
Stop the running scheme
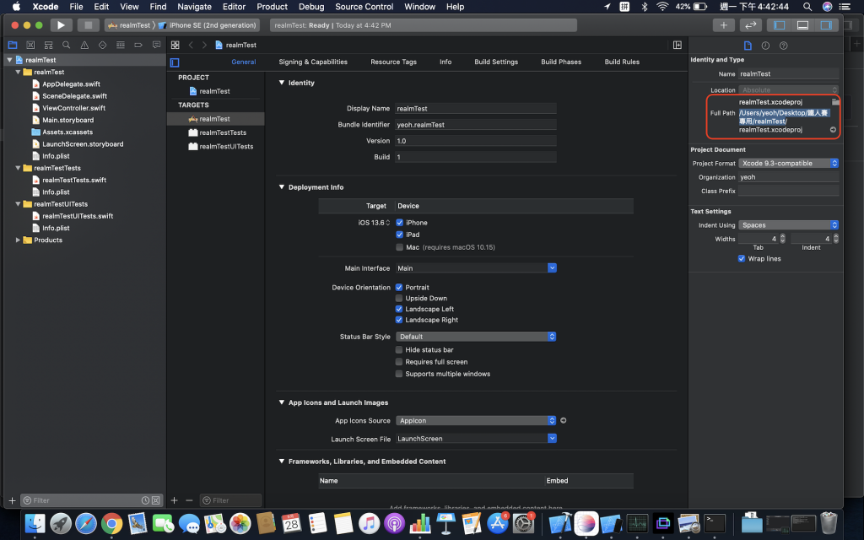[x=88, y=25]
